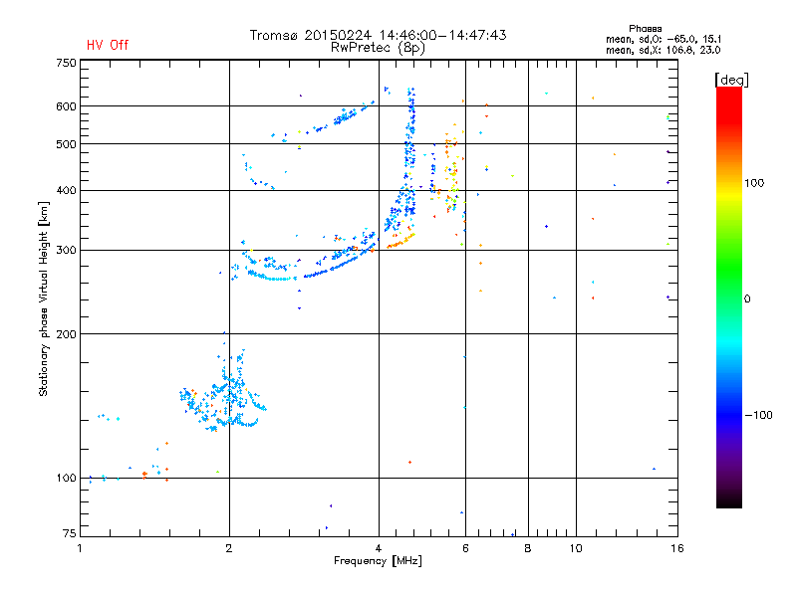Image resolution: width=797 pixels, height=597 pixels.
Task: Click y-axis tick label '750'
Action: coord(66,63)
